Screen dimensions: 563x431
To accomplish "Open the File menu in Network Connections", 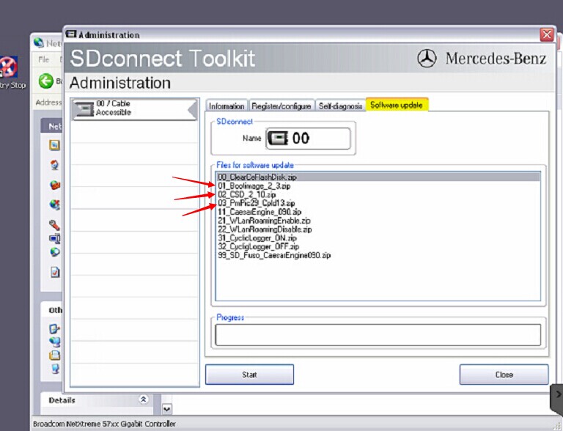I will click(43, 59).
